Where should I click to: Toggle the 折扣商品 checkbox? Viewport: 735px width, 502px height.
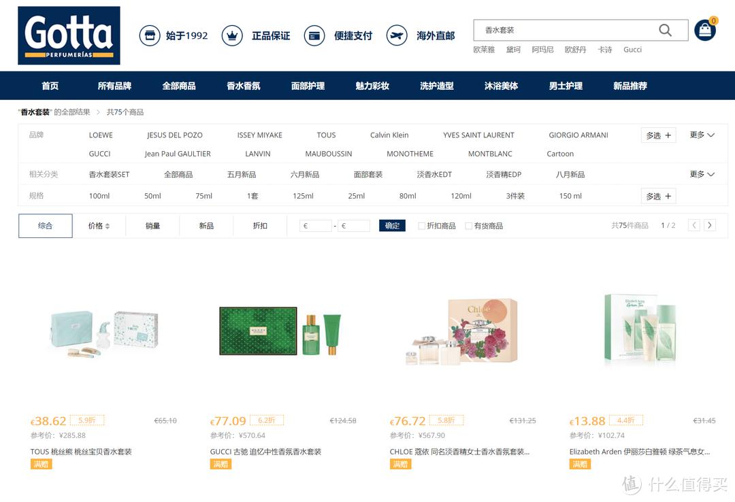pyautogui.click(x=421, y=226)
